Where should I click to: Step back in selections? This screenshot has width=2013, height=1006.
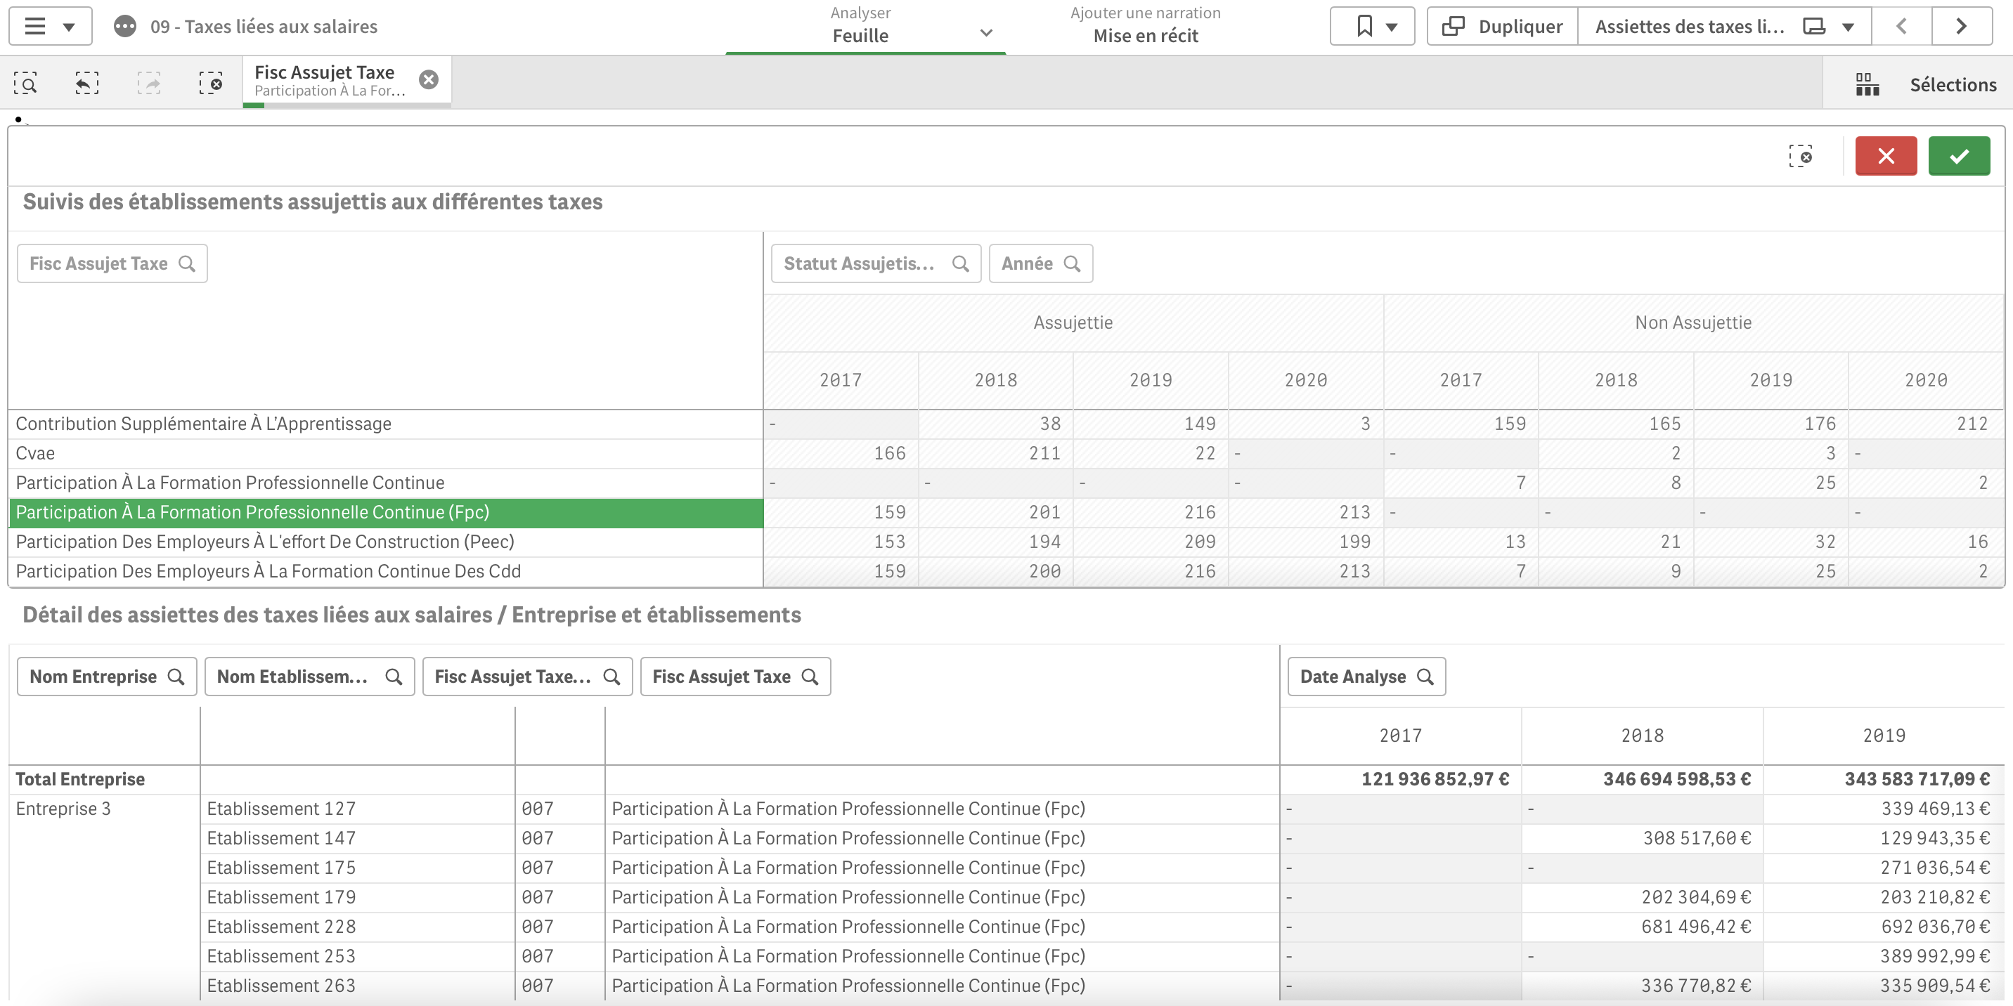[86, 83]
